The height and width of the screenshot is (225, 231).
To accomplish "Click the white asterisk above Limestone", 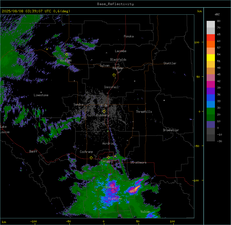I will point(41,92).
